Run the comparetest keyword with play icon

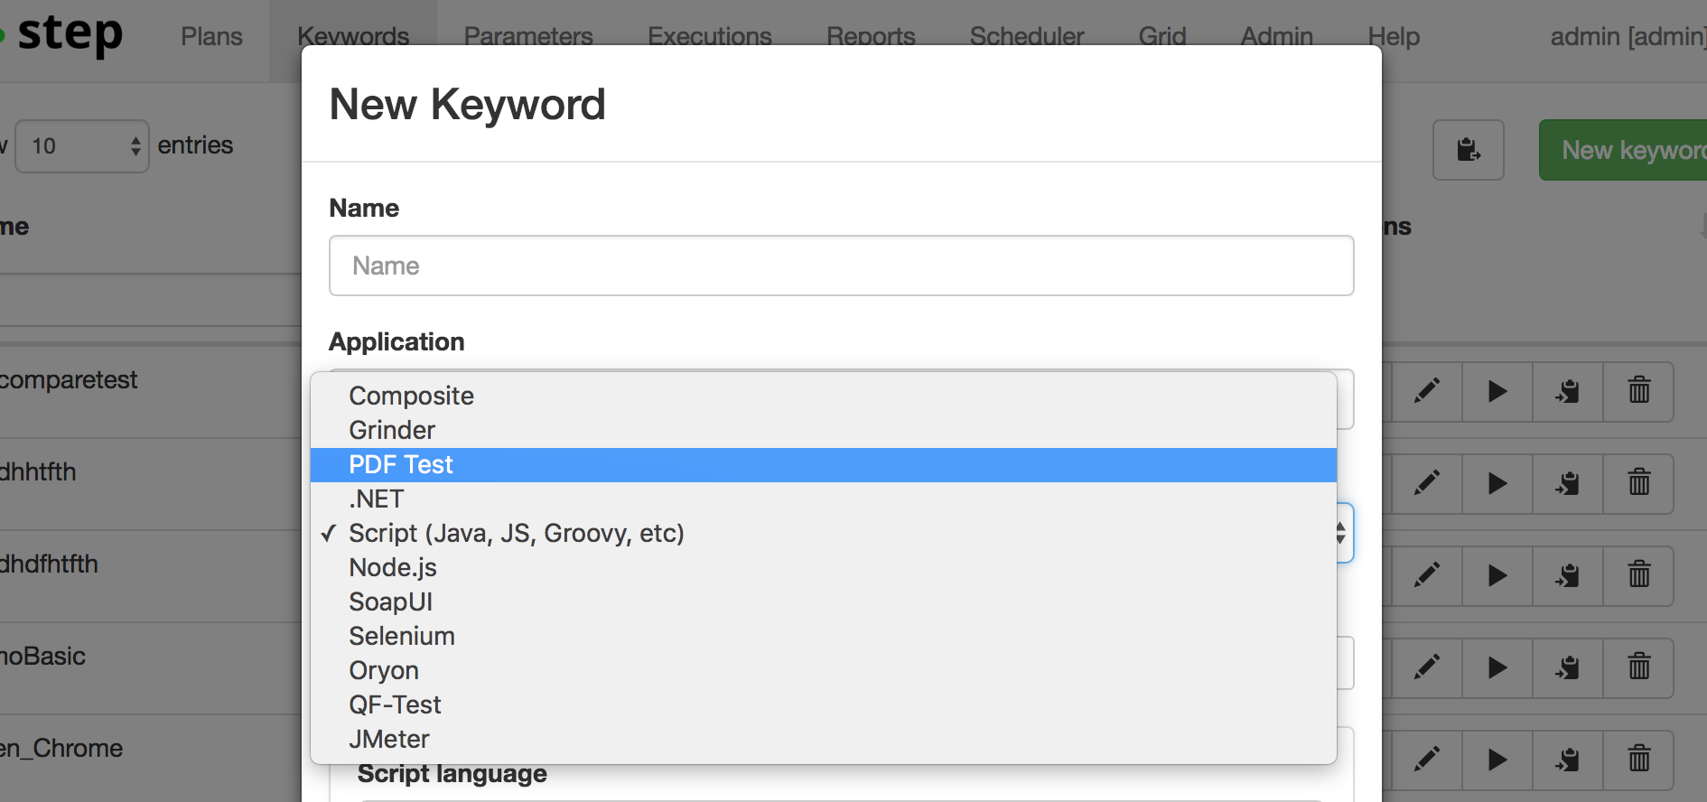1497,391
